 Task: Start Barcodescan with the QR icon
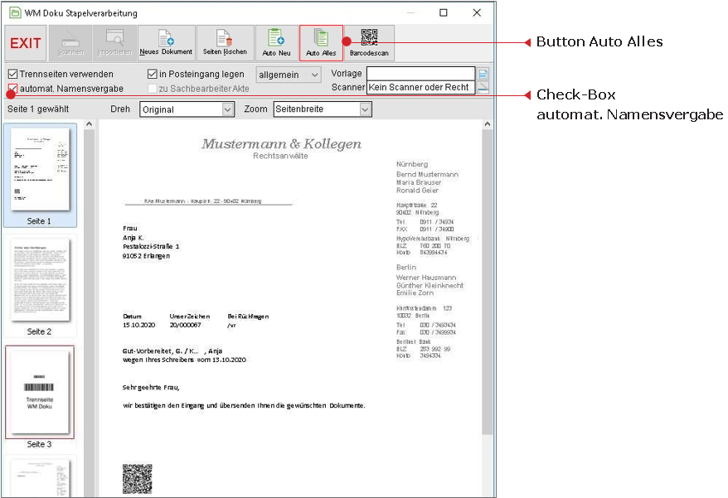coord(369,43)
